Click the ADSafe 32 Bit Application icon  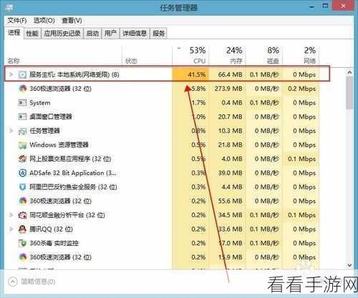(x=22, y=173)
